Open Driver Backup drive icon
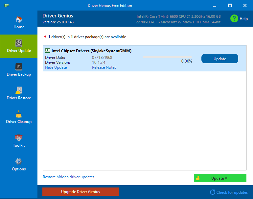 point(19,67)
